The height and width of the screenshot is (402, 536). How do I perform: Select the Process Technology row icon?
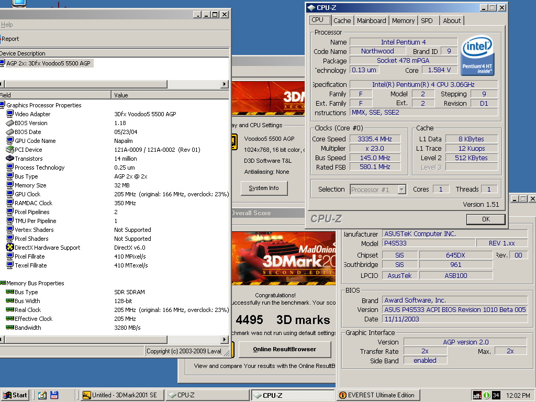[10, 167]
